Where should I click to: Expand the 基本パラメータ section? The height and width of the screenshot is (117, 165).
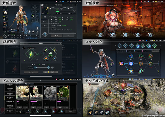point(53,16)
